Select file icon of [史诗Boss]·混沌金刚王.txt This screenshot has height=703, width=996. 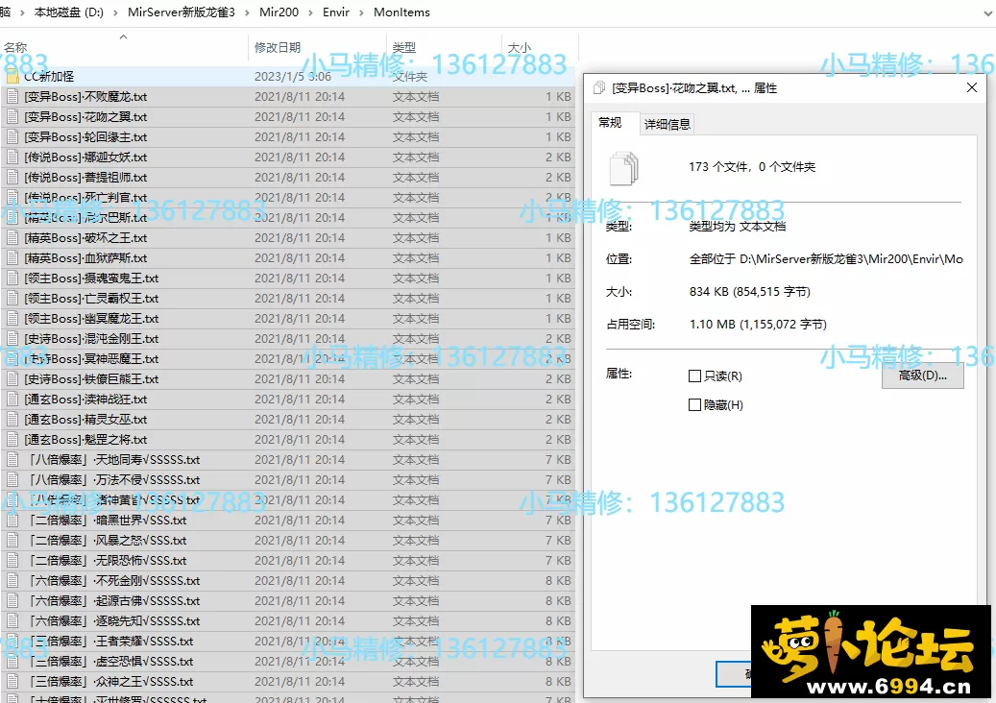pos(12,338)
